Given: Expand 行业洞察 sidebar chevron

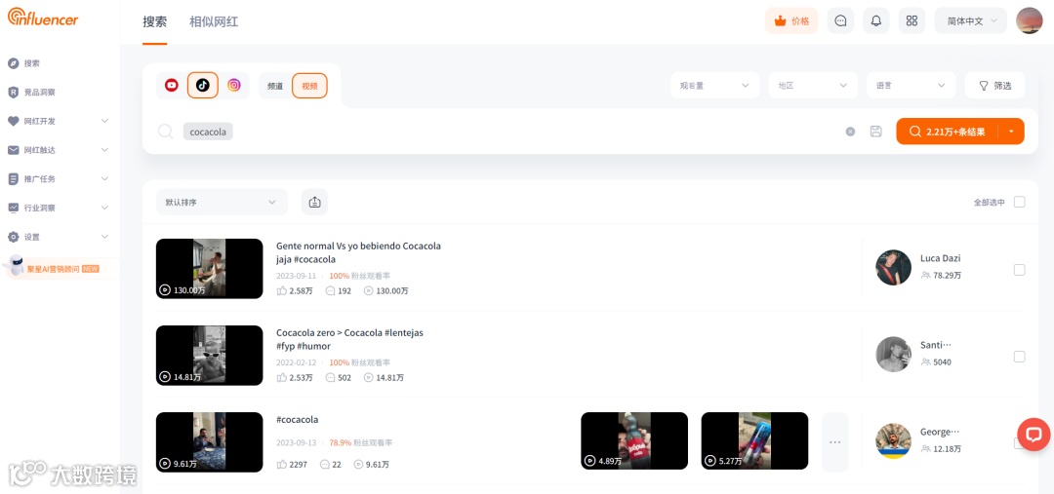Looking at the screenshot, I should [104, 208].
